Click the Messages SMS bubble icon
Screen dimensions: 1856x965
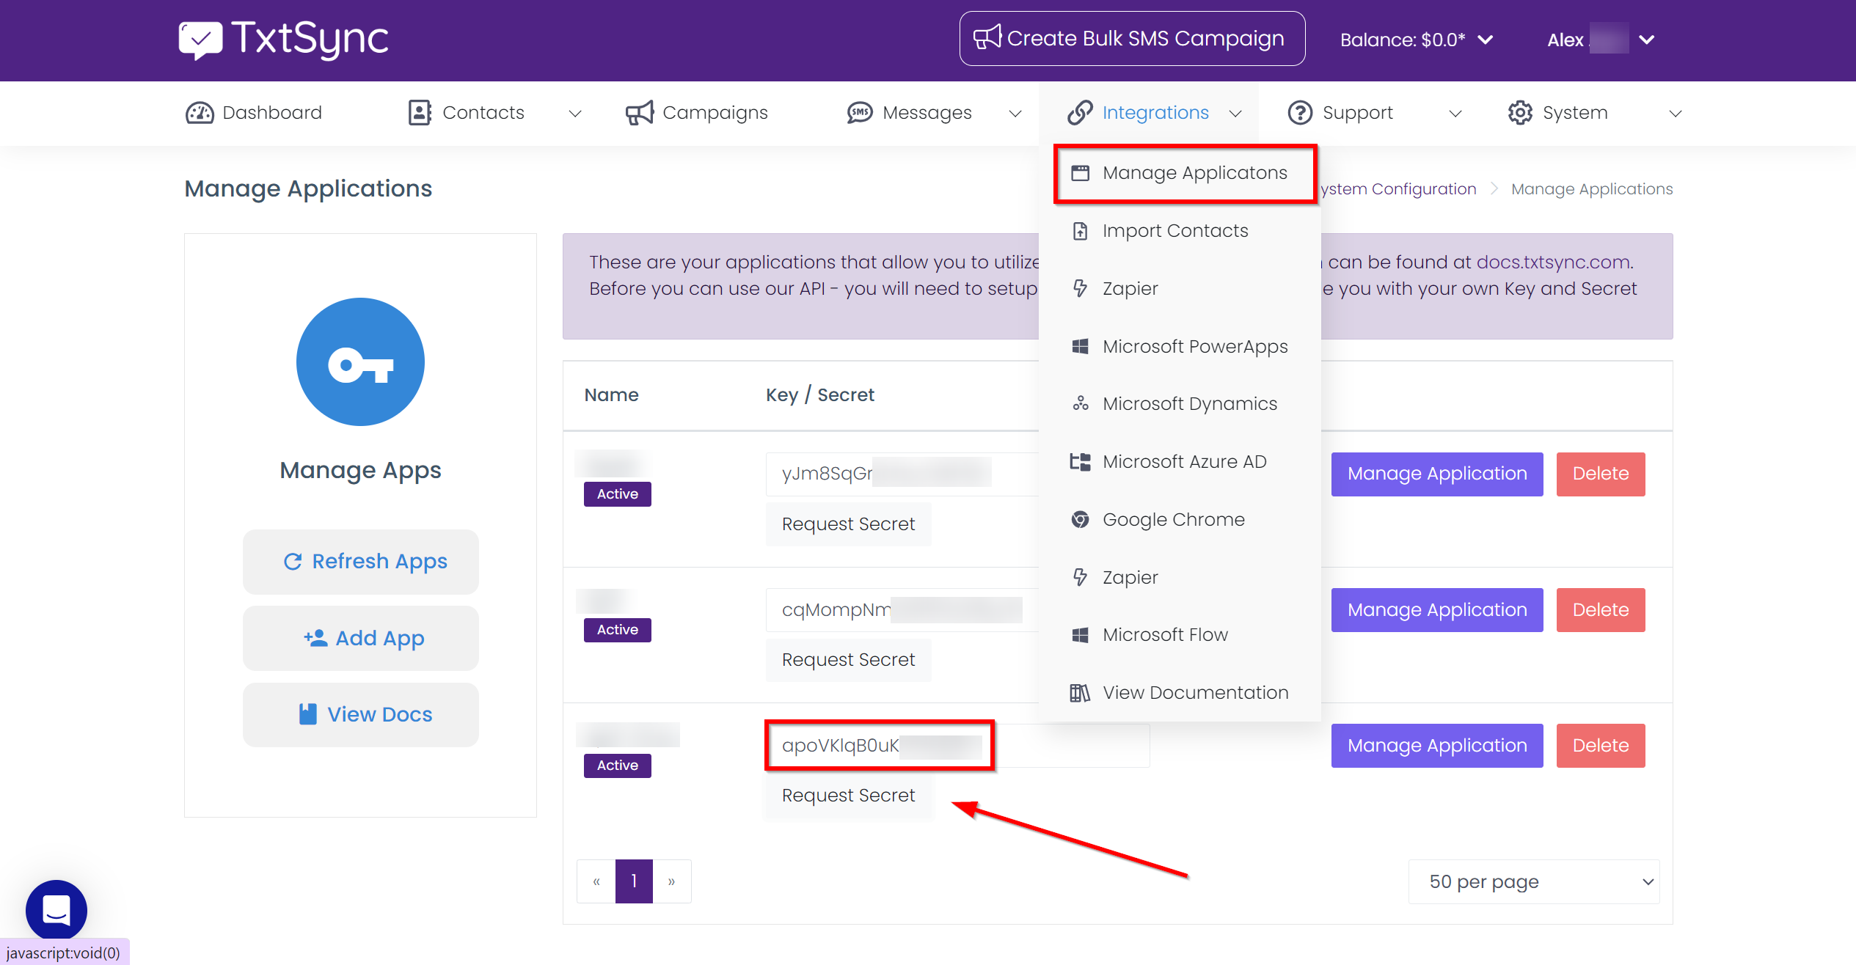click(860, 113)
